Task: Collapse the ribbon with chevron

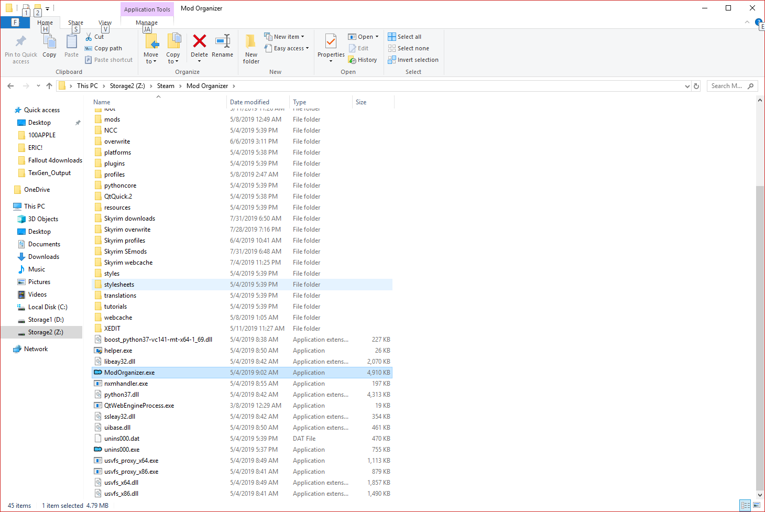Action: 747,23
